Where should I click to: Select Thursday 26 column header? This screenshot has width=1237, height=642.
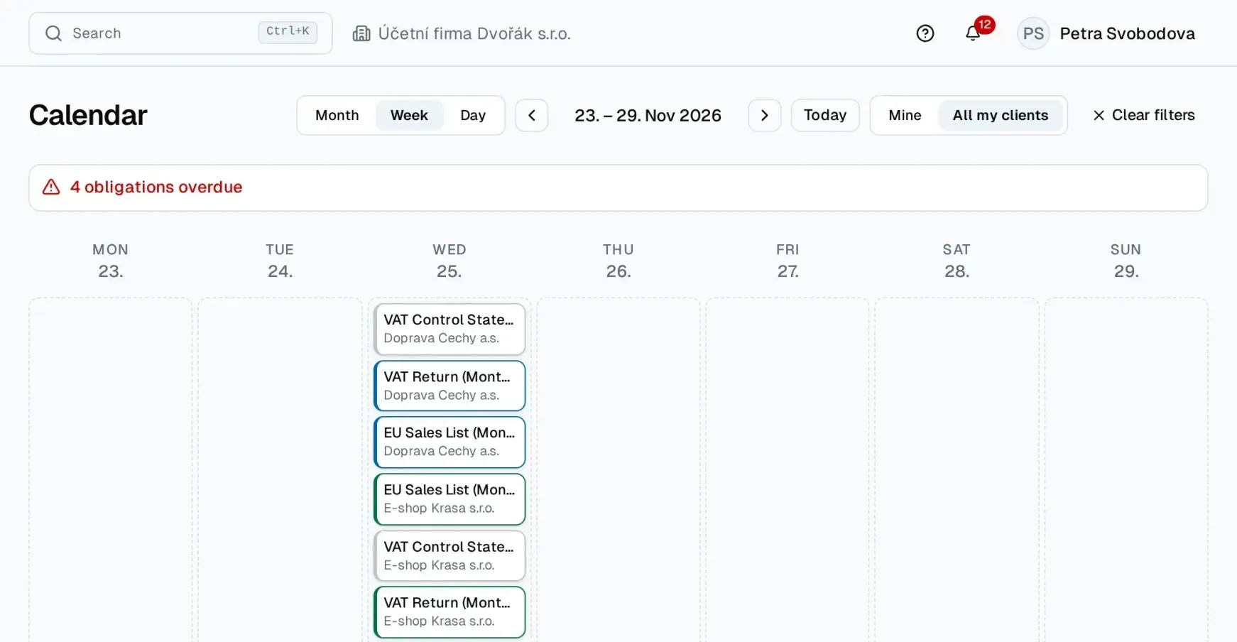[618, 261]
